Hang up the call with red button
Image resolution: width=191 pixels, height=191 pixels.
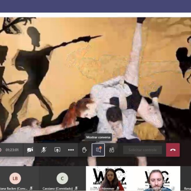pos(173,150)
